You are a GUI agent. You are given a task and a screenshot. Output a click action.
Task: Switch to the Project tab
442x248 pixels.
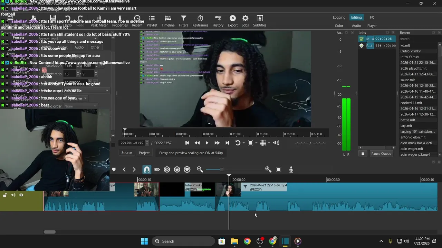144,153
